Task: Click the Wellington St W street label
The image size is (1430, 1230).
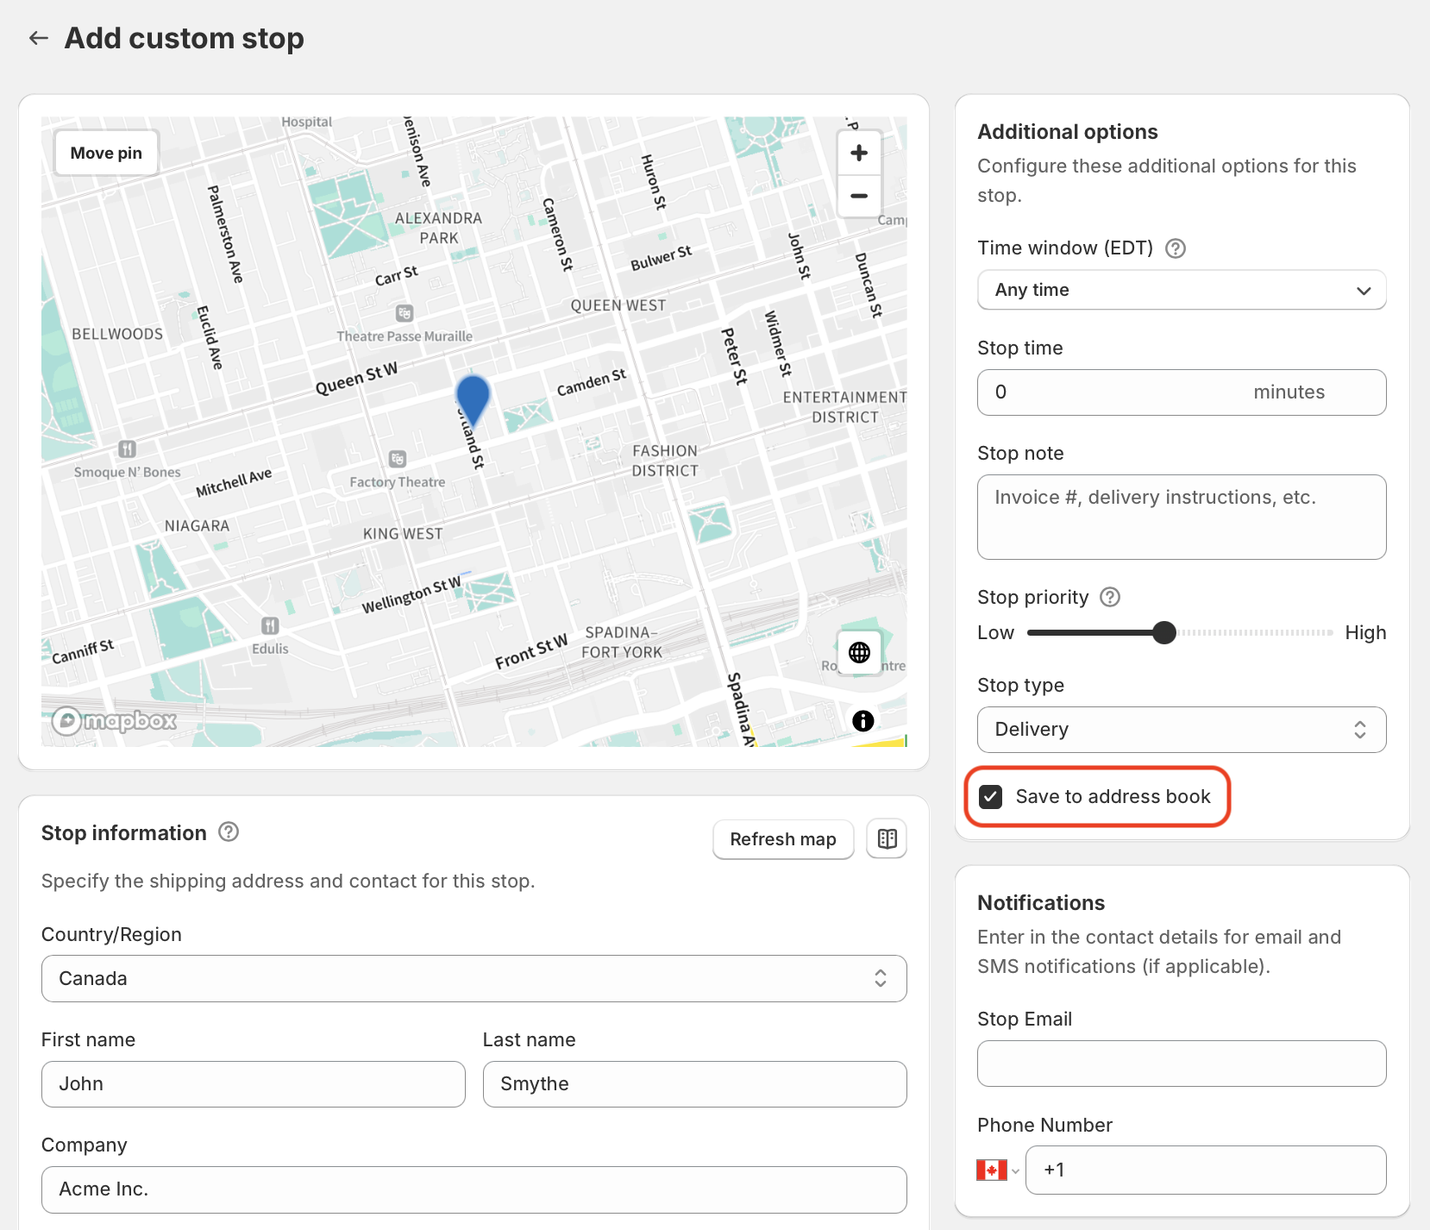Action: (411, 596)
